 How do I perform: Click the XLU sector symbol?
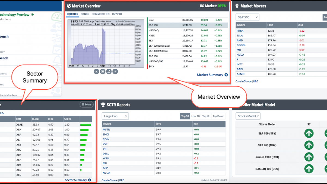19,175
